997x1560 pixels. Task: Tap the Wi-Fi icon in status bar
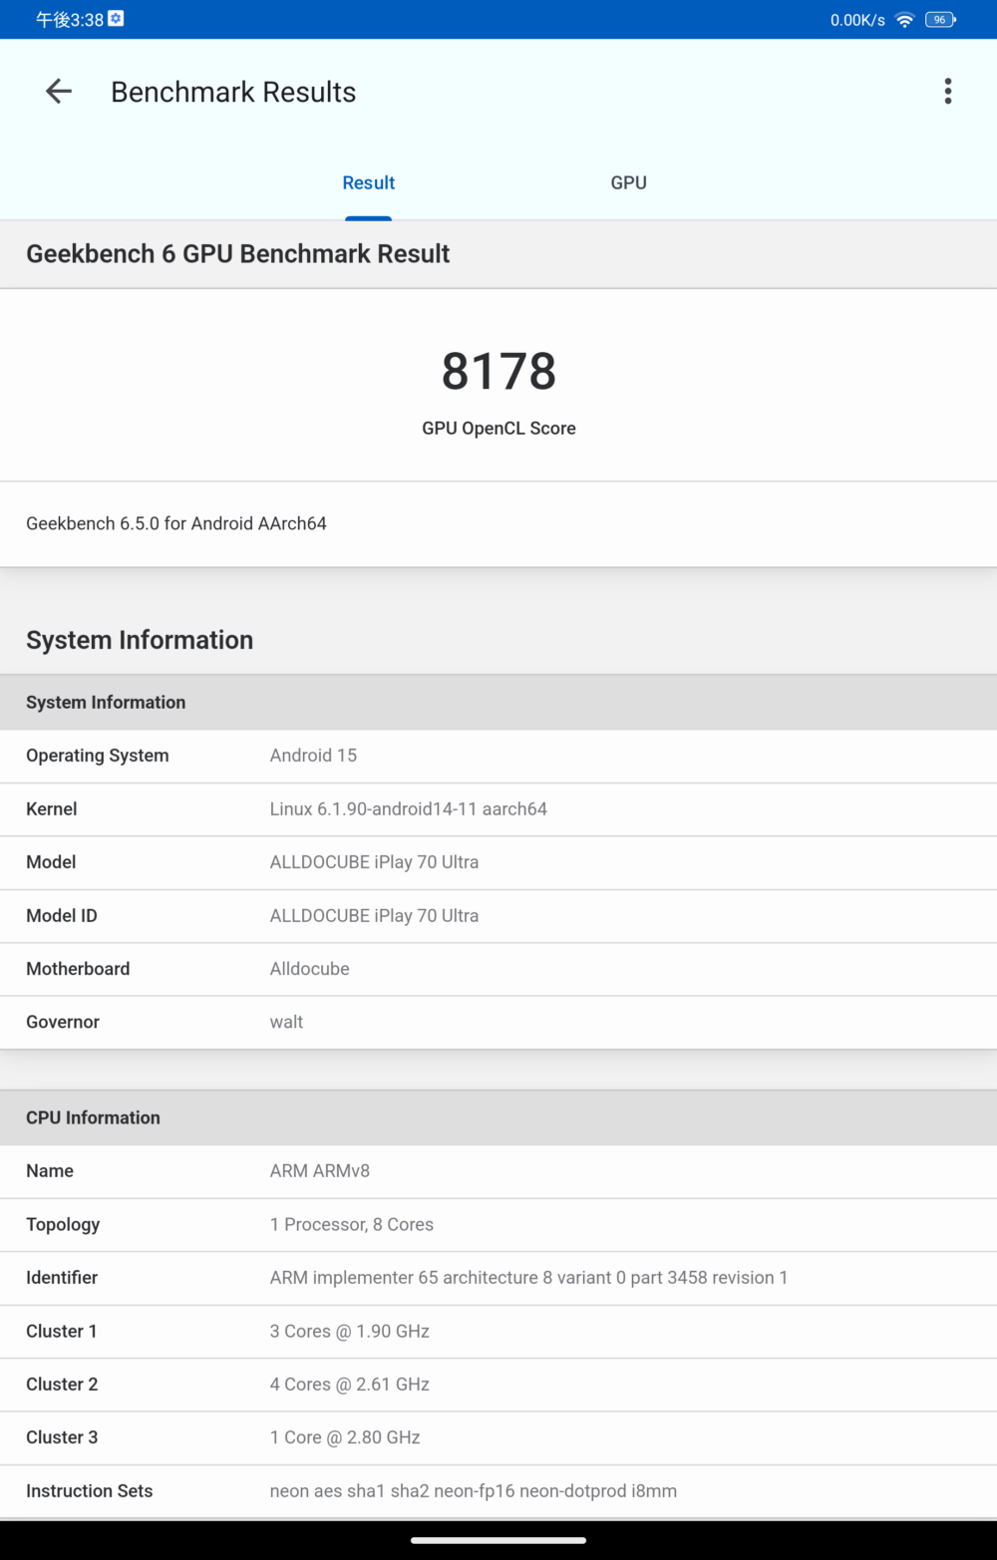coord(904,20)
